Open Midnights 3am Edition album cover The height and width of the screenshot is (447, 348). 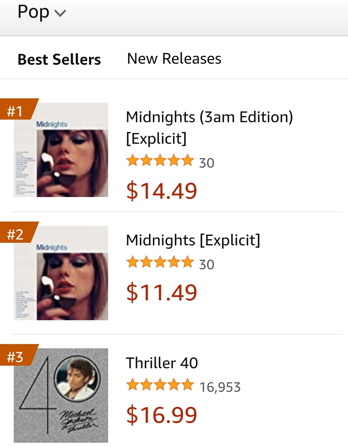pyautogui.click(x=61, y=150)
